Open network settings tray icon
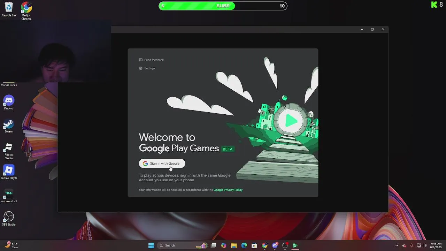 click(419, 245)
